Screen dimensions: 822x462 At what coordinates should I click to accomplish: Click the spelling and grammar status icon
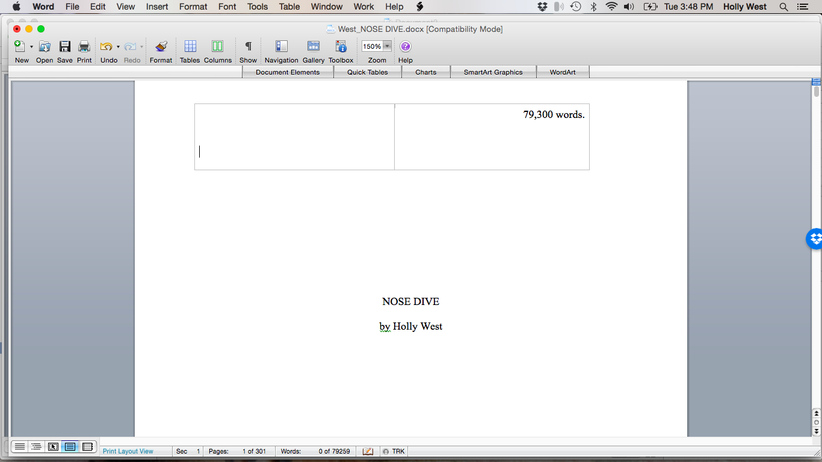(x=368, y=451)
